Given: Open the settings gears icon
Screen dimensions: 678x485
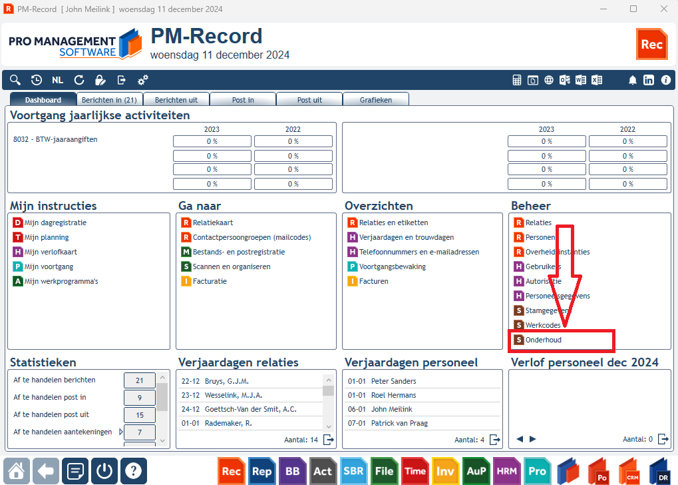Looking at the screenshot, I should [x=142, y=80].
